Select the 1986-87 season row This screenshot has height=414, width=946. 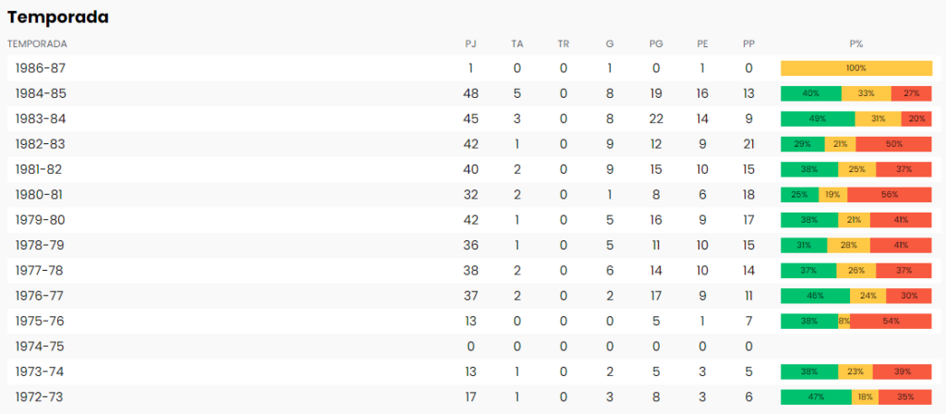click(474, 68)
